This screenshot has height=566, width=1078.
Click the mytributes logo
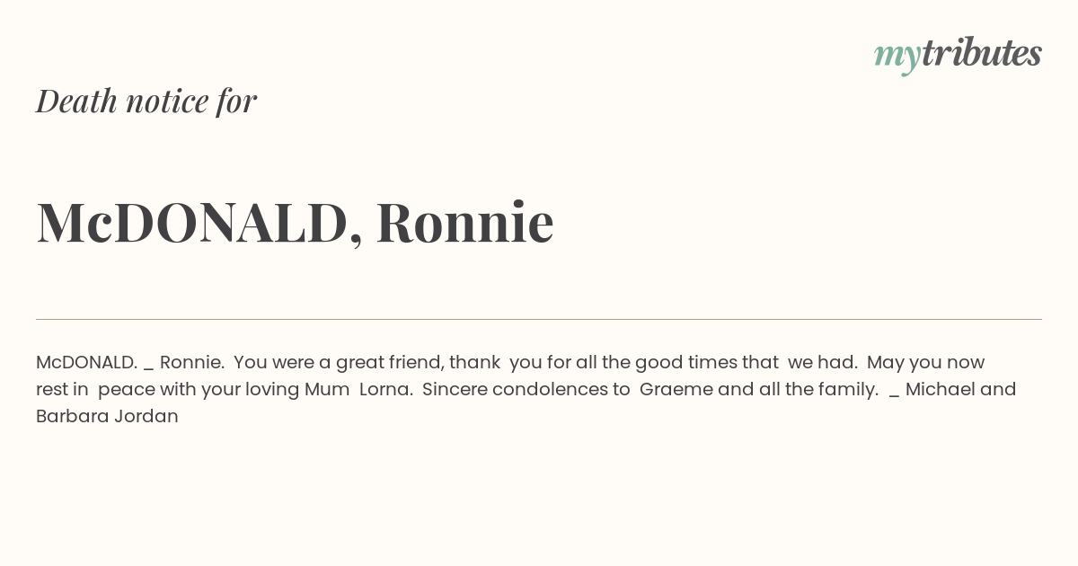click(958, 55)
